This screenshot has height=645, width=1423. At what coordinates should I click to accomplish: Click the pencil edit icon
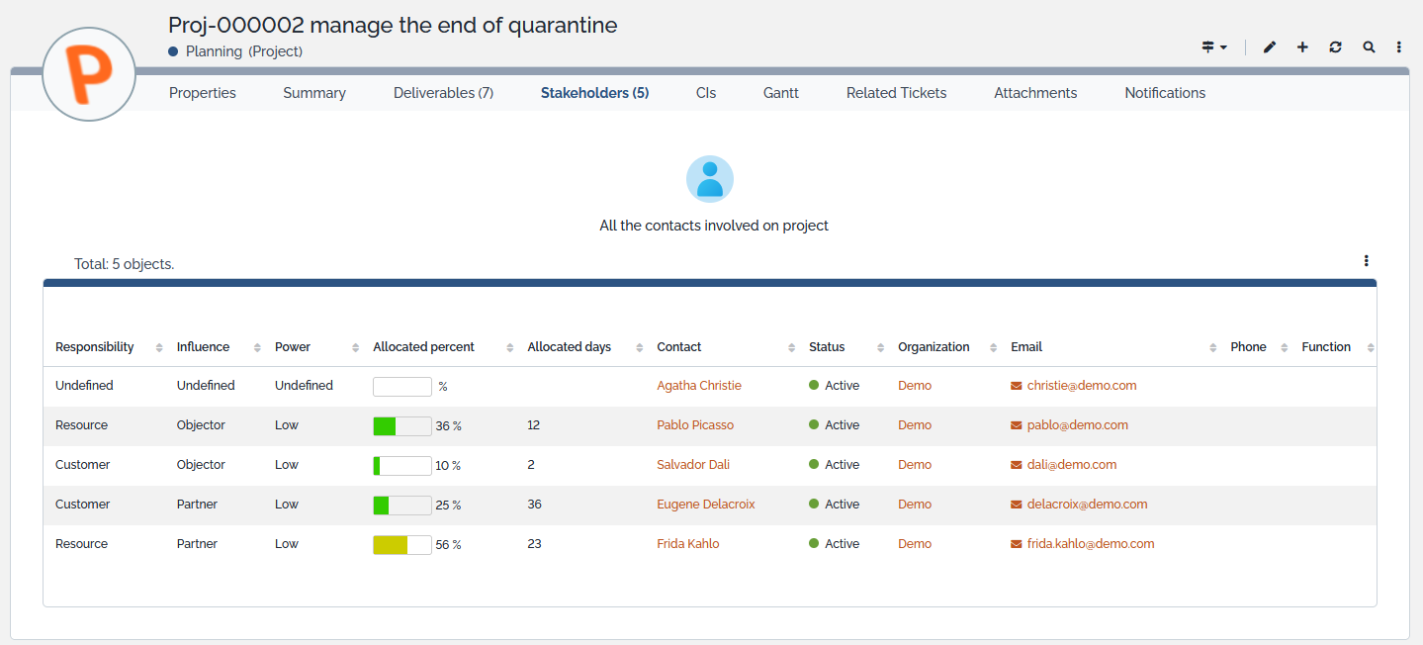tap(1270, 47)
